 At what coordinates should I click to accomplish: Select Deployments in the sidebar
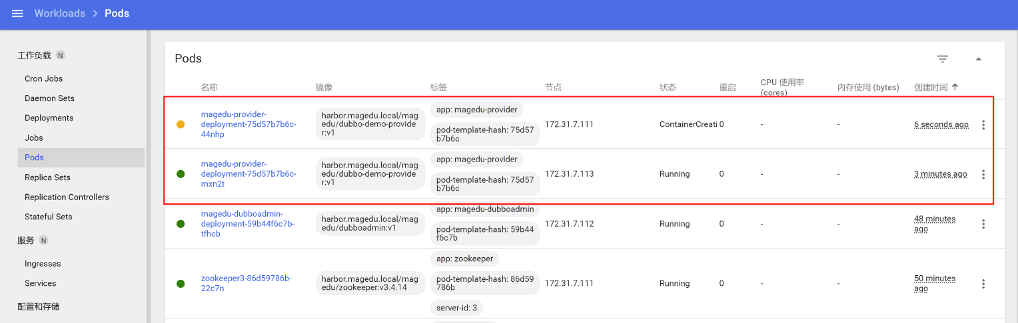tap(49, 118)
